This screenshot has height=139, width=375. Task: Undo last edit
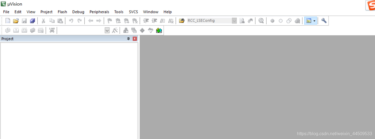click(x=71, y=21)
